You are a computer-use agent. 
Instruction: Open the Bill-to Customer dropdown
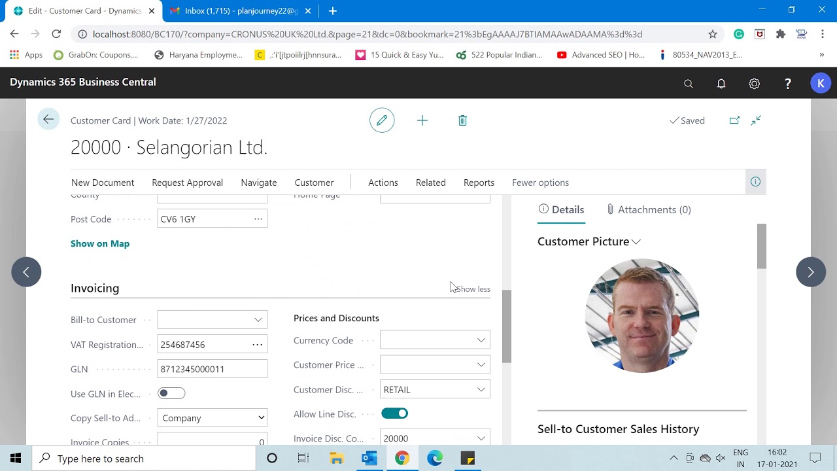pos(258,320)
